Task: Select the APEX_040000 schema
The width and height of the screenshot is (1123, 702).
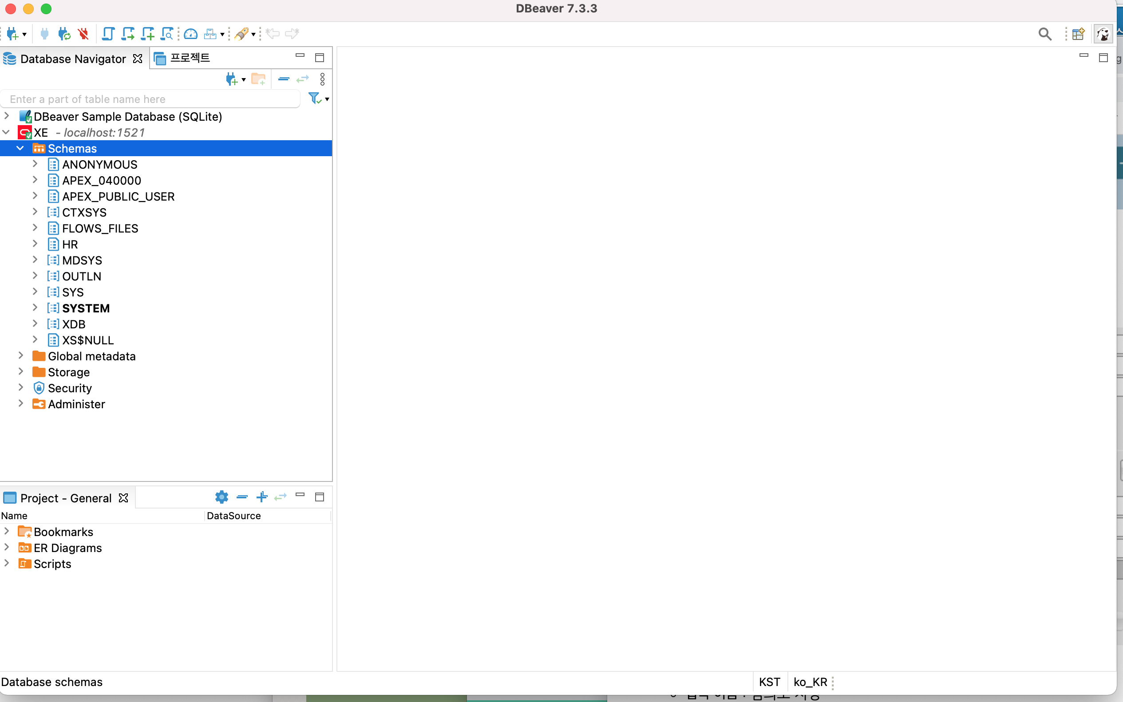Action: [101, 181]
